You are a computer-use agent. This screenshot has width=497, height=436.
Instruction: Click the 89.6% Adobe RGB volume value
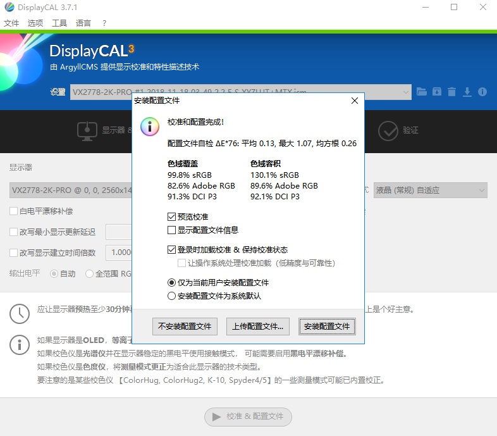tap(284, 185)
